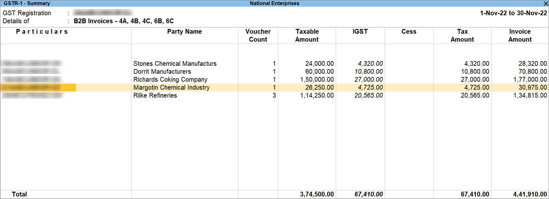Image resolution: width=549 pixels, height=199 pixels.
Task: Click the Invoice Amount column header
Action: (x=520, y=35)
